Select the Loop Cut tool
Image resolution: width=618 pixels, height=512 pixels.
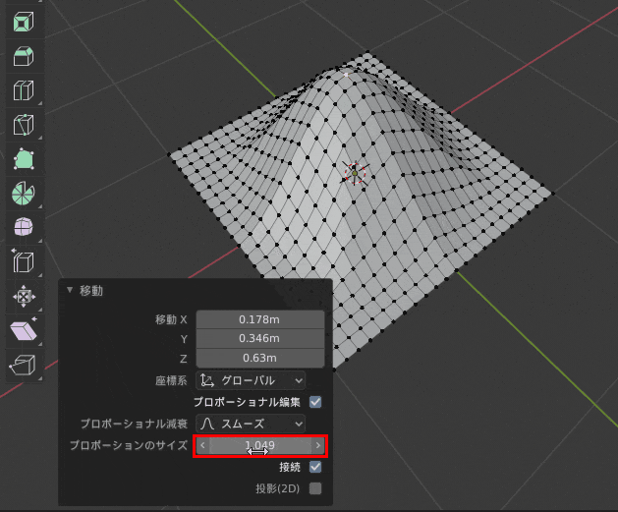click(24, 90)
